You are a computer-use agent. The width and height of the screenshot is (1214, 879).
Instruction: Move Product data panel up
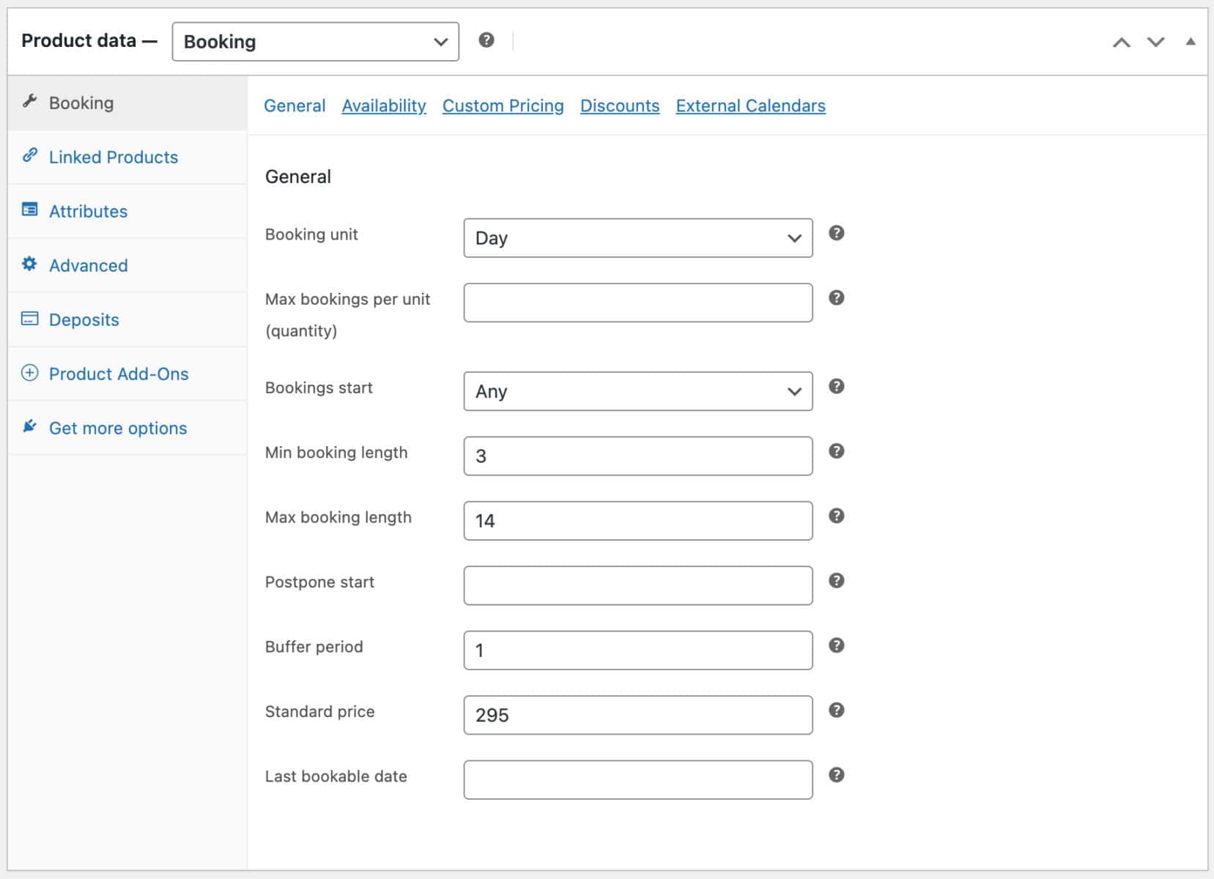1121,42
